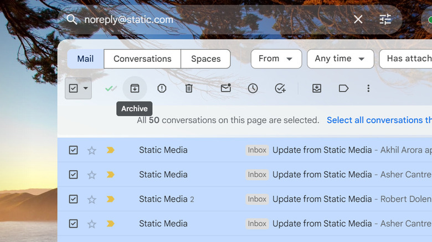Click the Delete trash icon
432x242 pixels.
pos(189,88)
